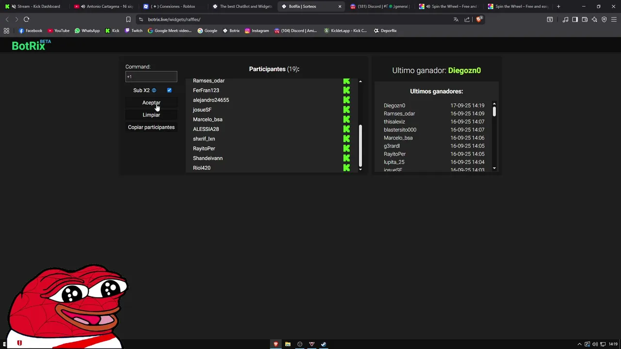Select lupita_25 in winners list
The width and height of the screenshot is (621, 349).
click(394, 162)
